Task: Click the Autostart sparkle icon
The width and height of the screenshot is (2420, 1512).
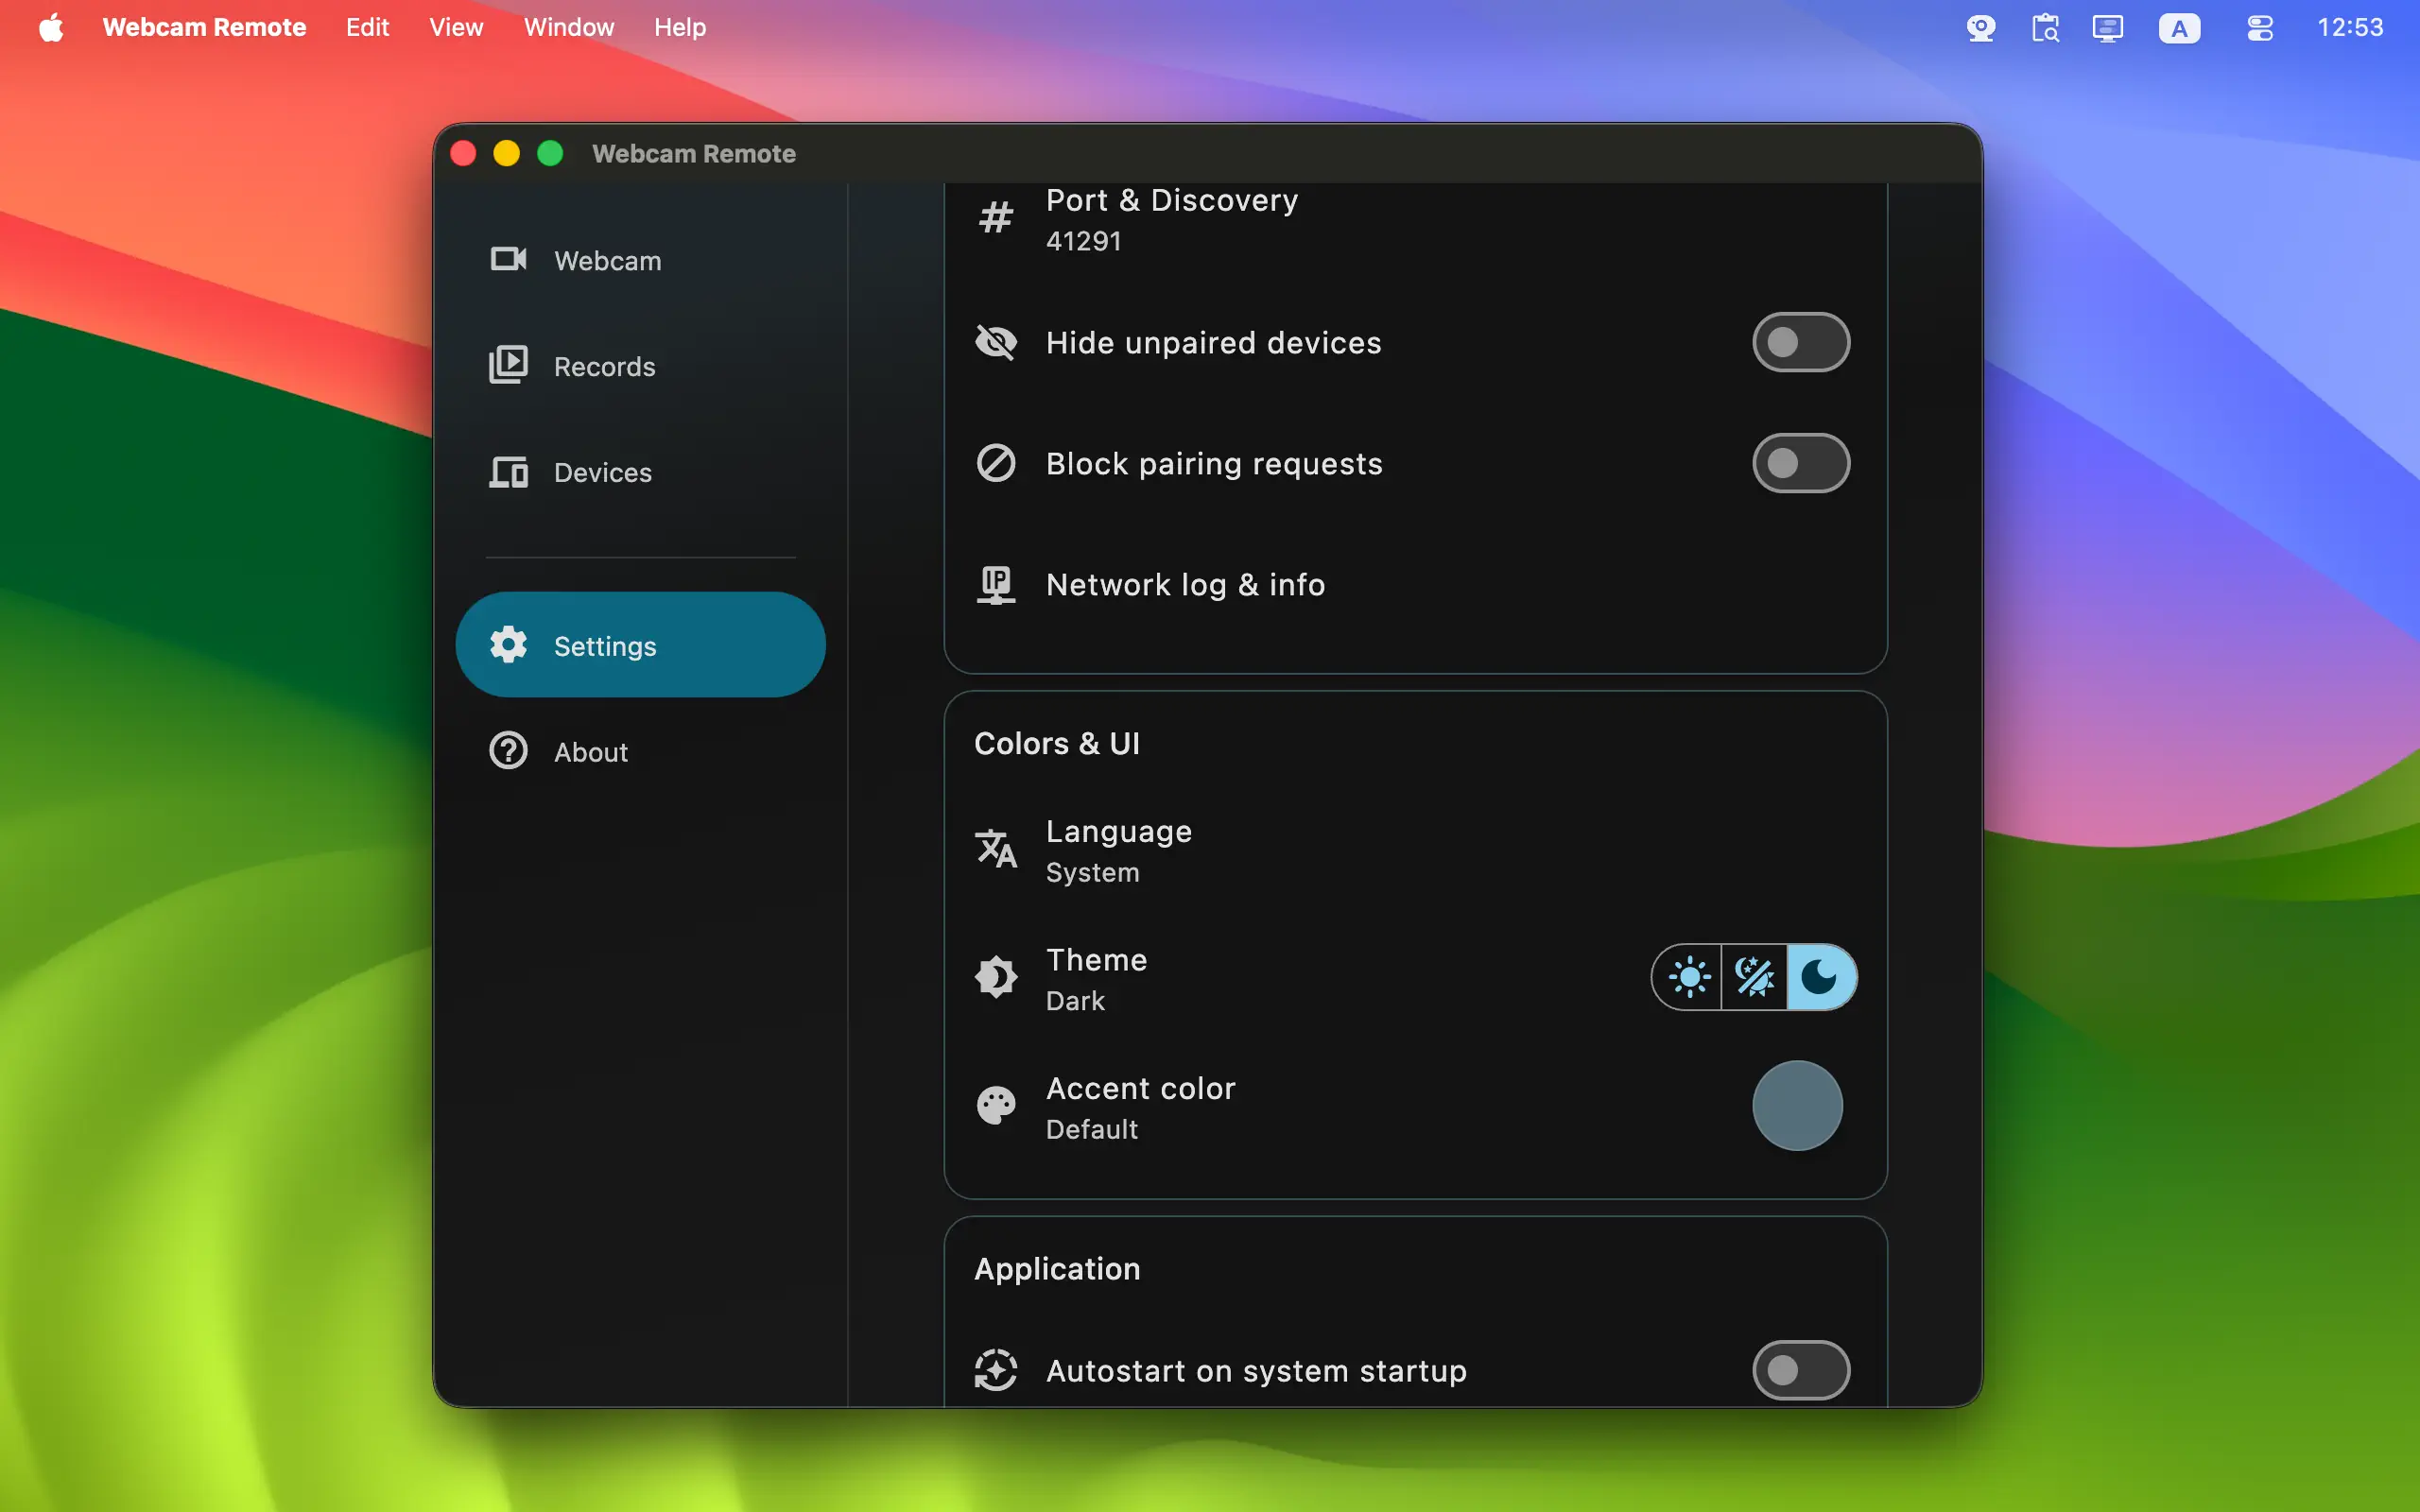Action: 995,1370
